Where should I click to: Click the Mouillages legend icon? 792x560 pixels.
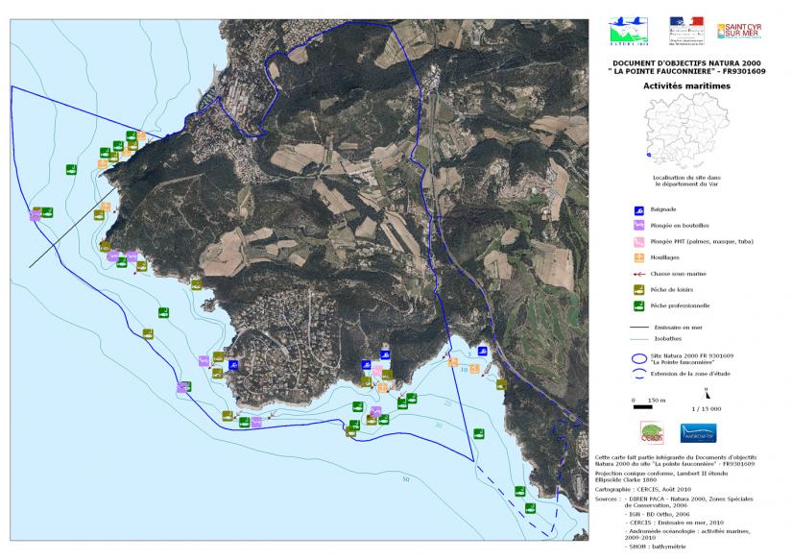coord(637,257)
